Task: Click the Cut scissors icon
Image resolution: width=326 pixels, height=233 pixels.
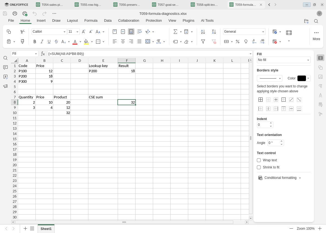Action: tap(23, 32)
